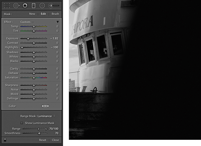The height and width of the screenshot is (146, 201).
Task: Click the Temp value field
Action: coord(57,26)
